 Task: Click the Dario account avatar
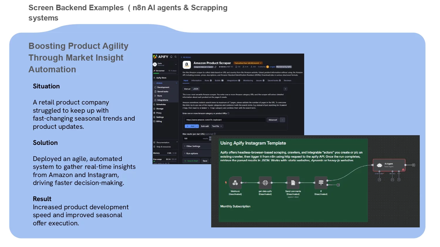pos(155,64)
